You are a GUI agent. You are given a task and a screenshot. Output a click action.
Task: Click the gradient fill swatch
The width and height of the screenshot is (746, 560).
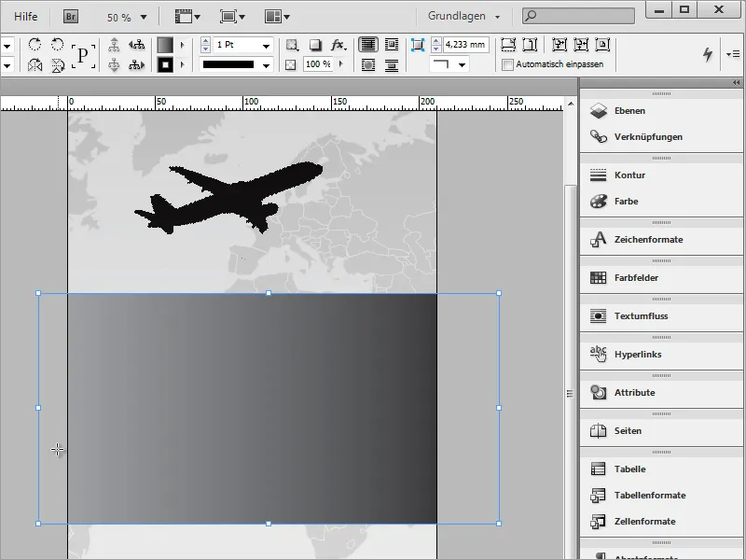point(165,45)
